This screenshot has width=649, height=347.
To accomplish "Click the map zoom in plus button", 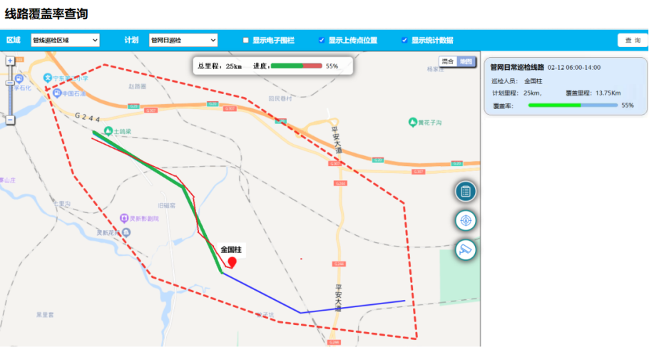I will click(10, 61).
